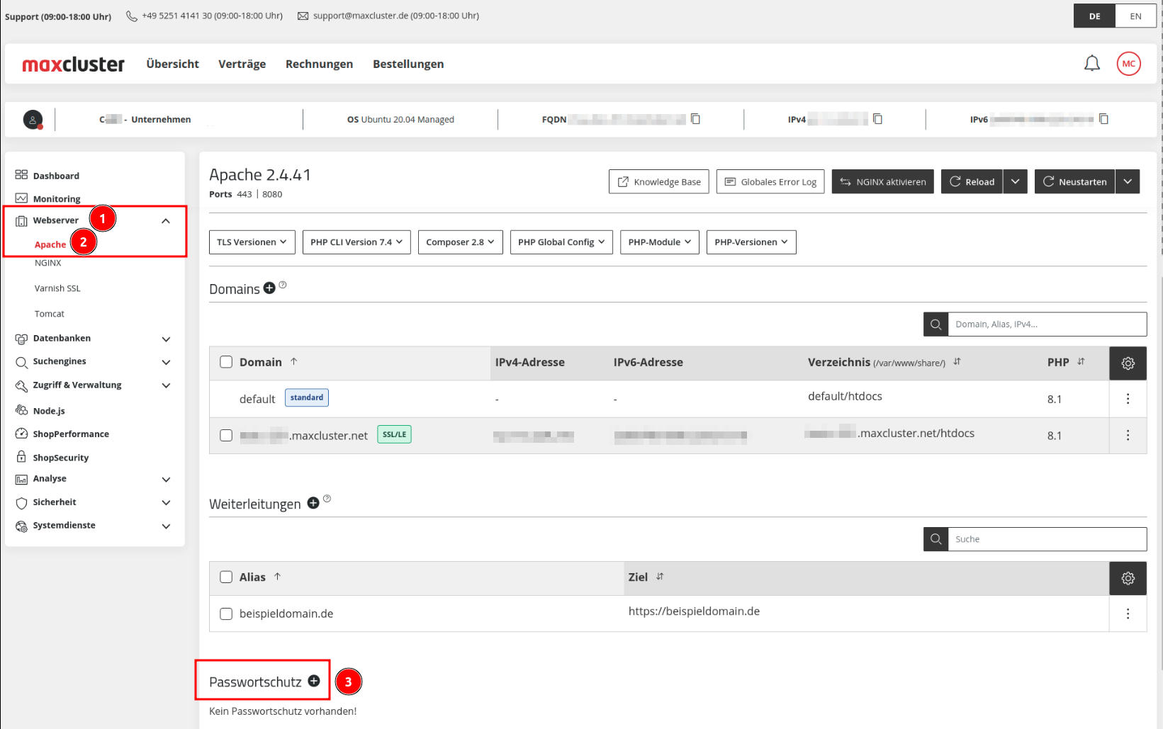1163x729 pixels.
Task: Show the help tooltip next to Domains
Action: click(282, 284)
